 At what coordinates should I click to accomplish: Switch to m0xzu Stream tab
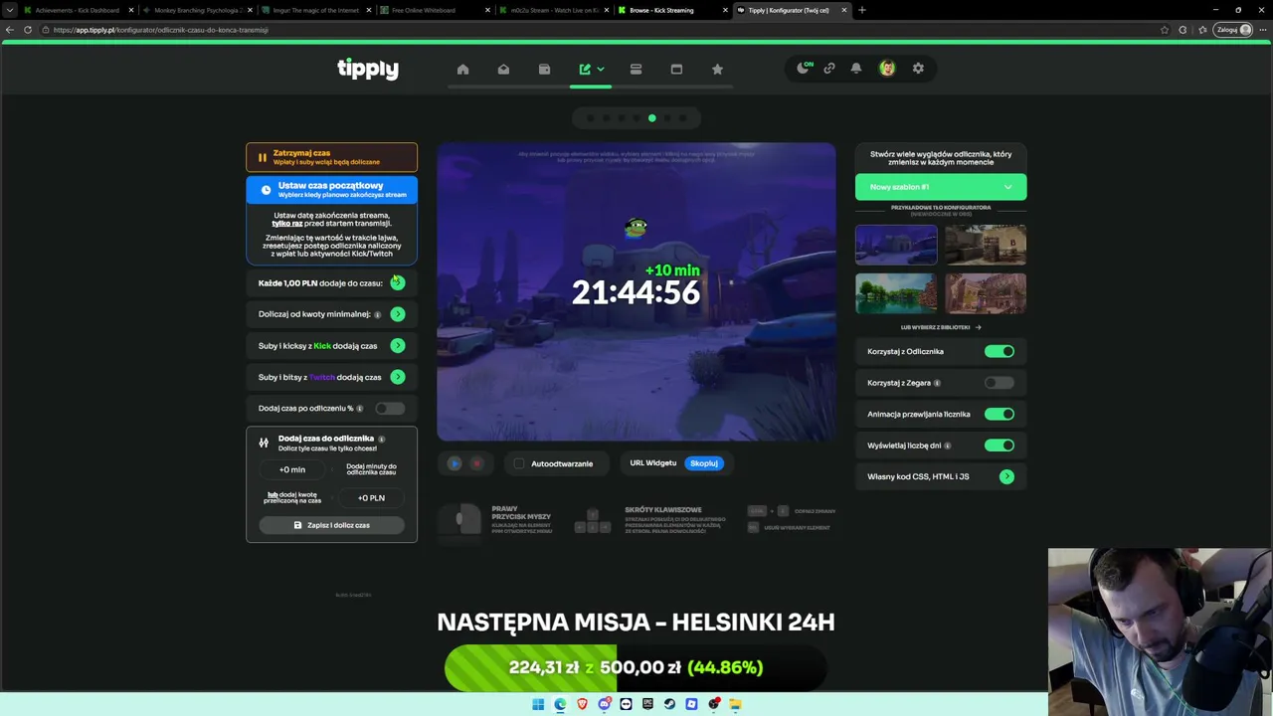click(x=555, y=10)
